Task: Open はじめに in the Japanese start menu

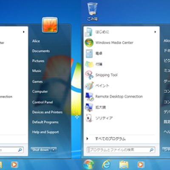Action: tap(122, 32)
